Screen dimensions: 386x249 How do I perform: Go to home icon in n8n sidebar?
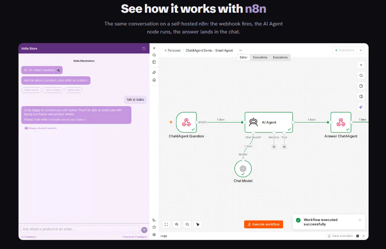[154, 80]
